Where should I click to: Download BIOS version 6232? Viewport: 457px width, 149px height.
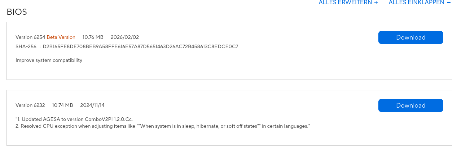[410, 105]
